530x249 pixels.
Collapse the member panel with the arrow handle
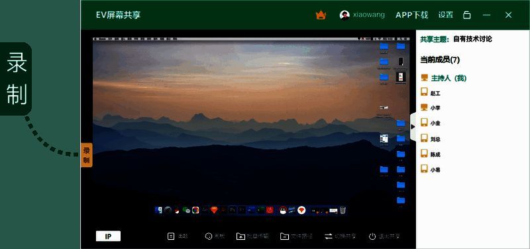tap(413, 127)
